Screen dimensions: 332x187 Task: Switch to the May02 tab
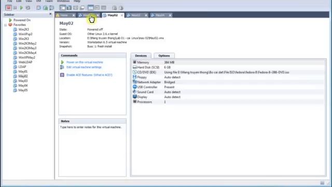coord(112,15)
